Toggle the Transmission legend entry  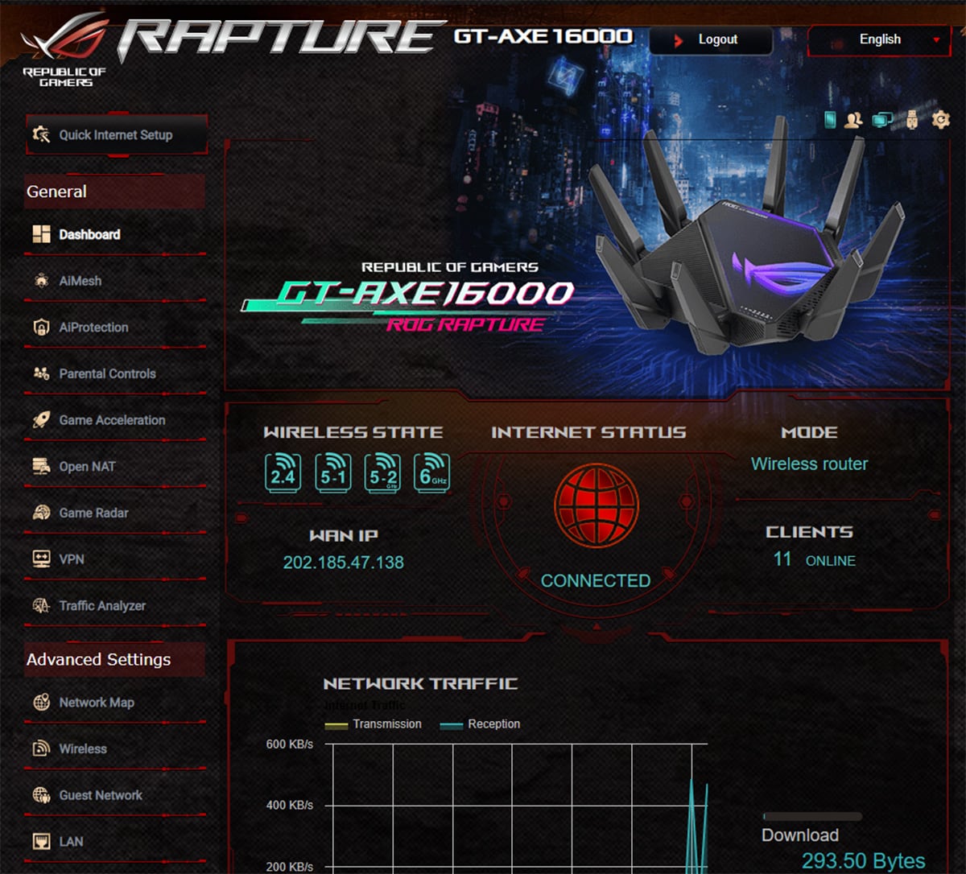tap(374, 724)
